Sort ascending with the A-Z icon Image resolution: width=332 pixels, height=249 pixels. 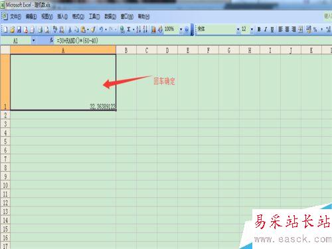tap(139, 29)
